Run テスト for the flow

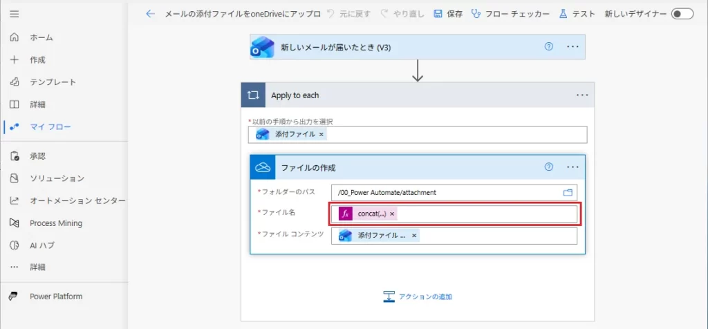coord(577,14)
